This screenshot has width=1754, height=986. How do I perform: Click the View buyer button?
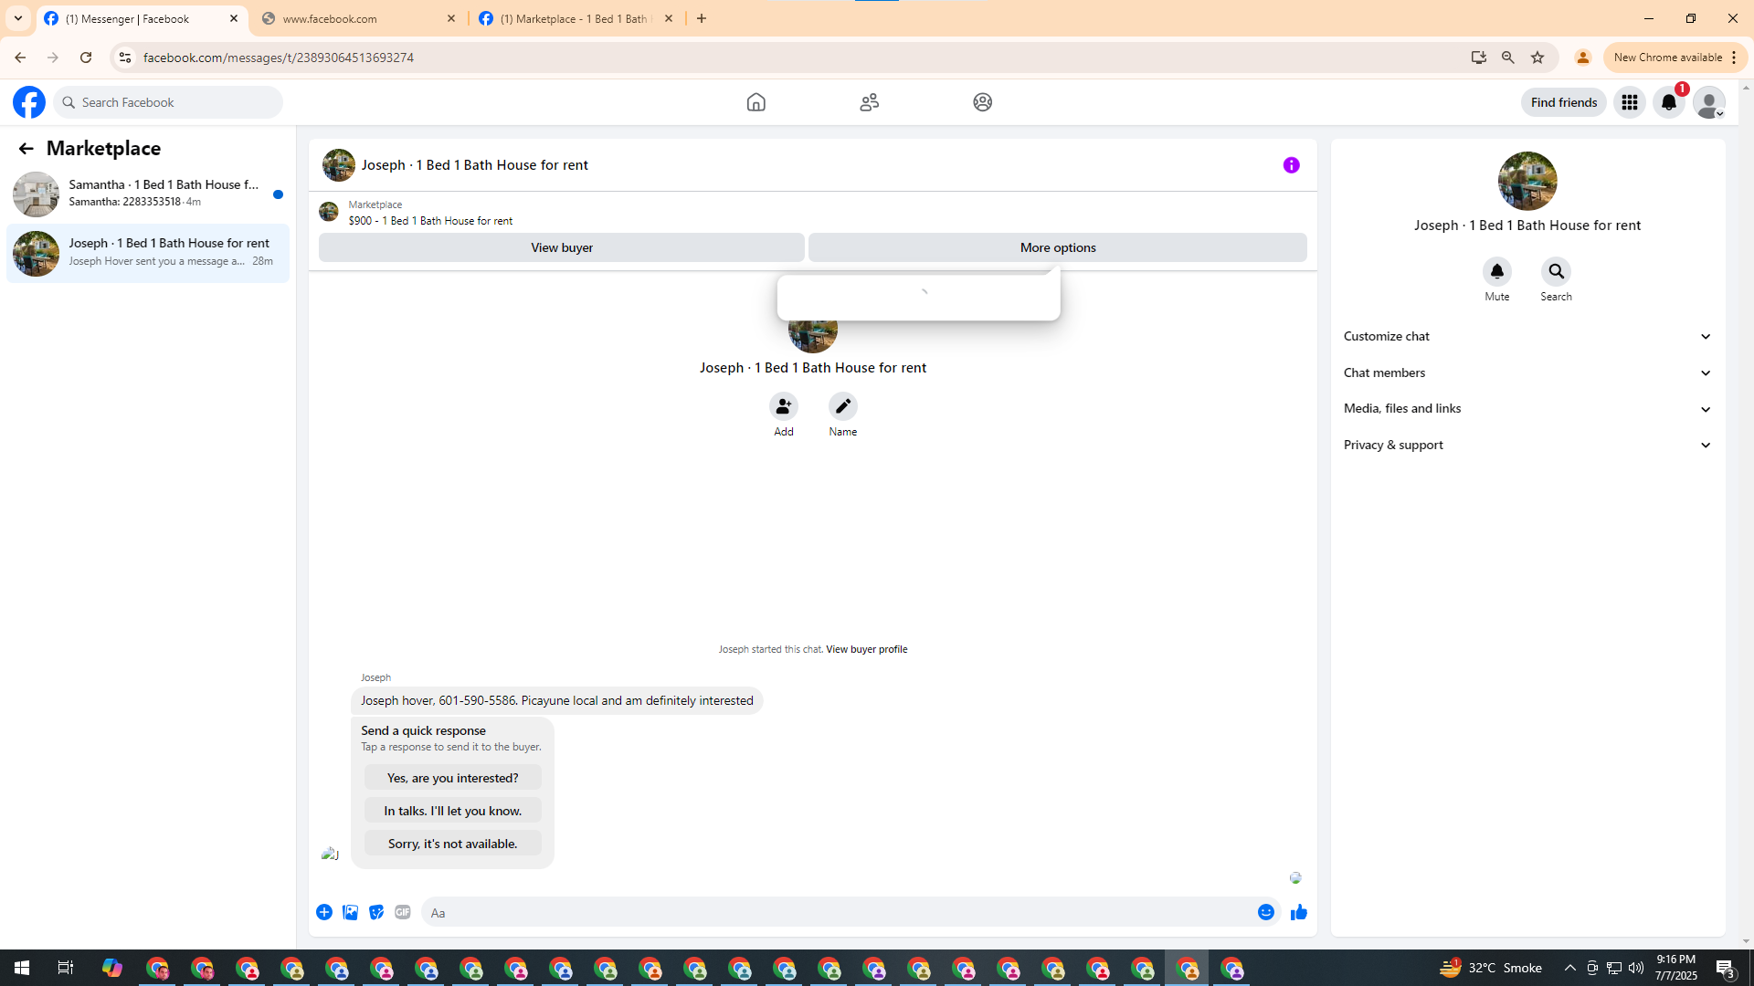561,247
